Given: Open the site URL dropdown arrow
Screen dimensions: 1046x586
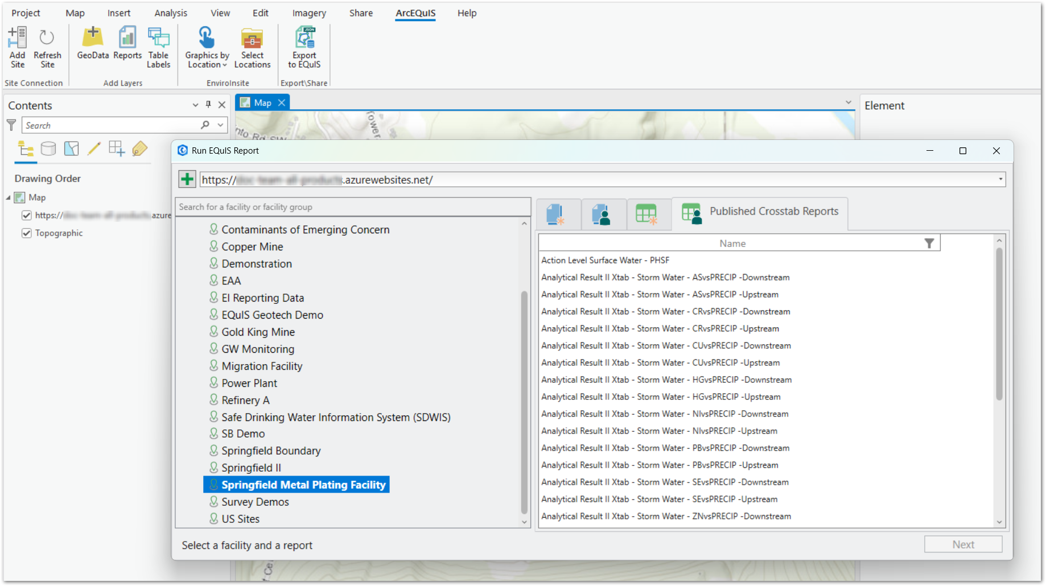Looking at the screenshot, I should point(1000,179).
